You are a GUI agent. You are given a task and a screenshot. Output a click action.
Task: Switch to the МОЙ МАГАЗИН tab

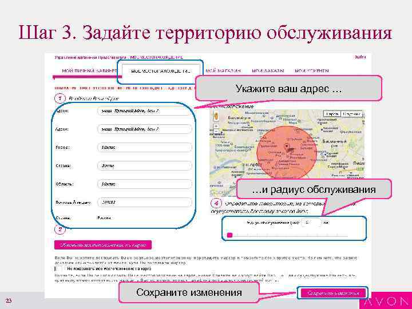click(x=223, y=71)
